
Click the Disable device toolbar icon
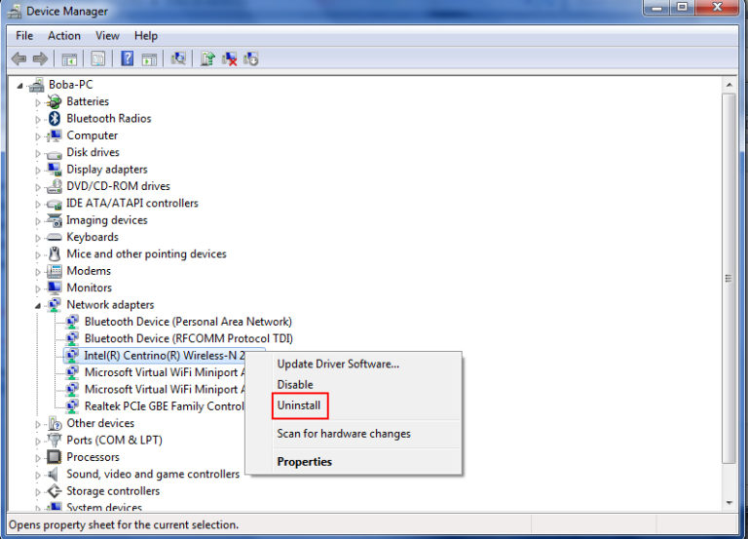coord(251,58)
